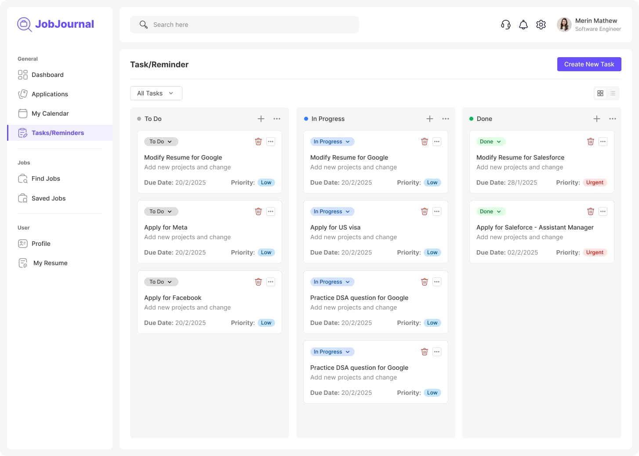Open Done column more options

(x=613, y=119)
